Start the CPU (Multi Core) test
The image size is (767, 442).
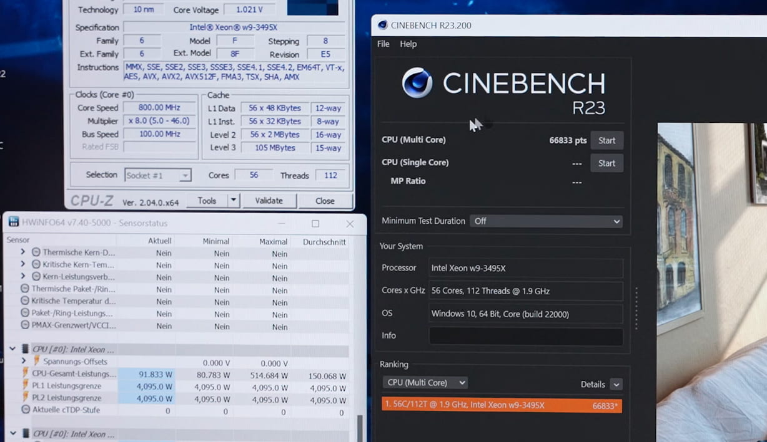(607, 140)
